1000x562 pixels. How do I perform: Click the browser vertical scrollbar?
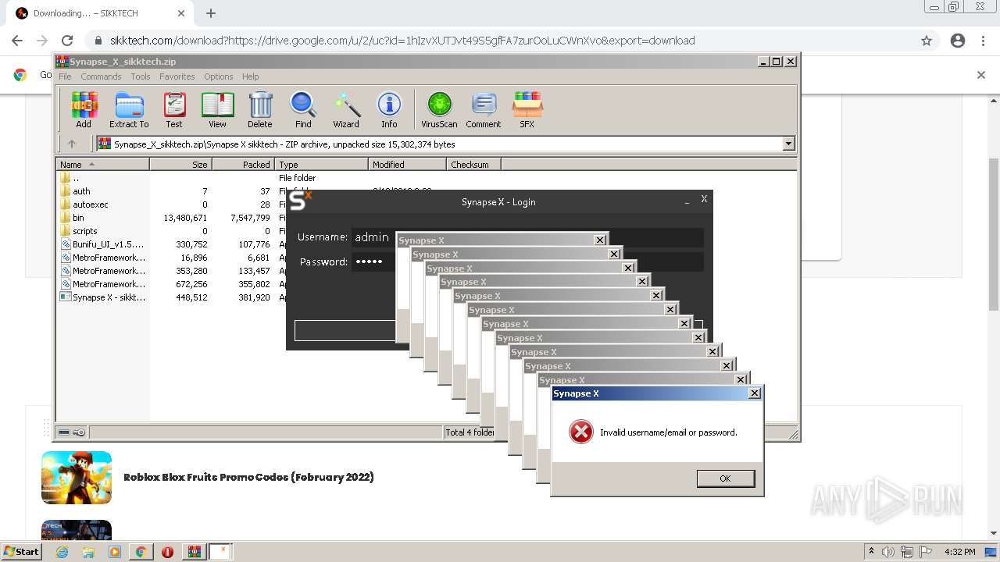(x=994, y=234)
